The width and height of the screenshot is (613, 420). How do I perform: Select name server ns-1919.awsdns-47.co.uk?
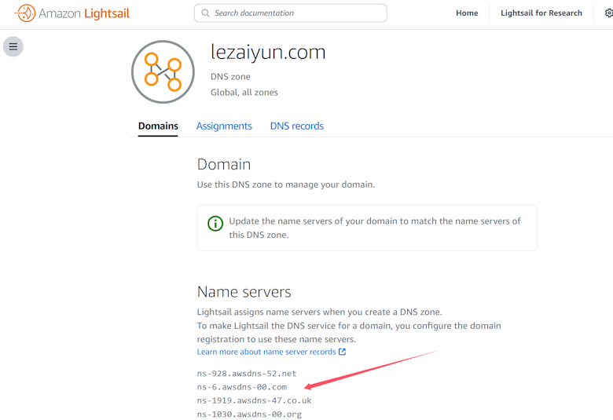[x=254, y=400]
